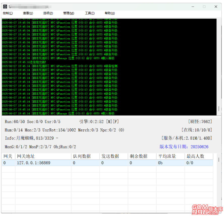Sort by the 网关 column header

tap(8, 156)
